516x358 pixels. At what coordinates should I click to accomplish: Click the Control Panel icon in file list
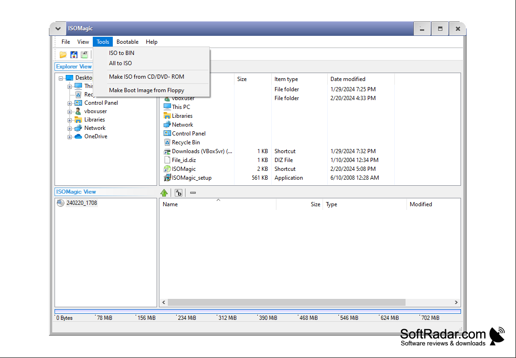[x=167, y=134]
